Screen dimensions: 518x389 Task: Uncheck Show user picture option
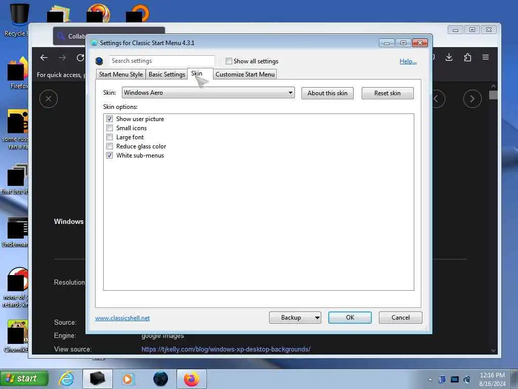110,119
